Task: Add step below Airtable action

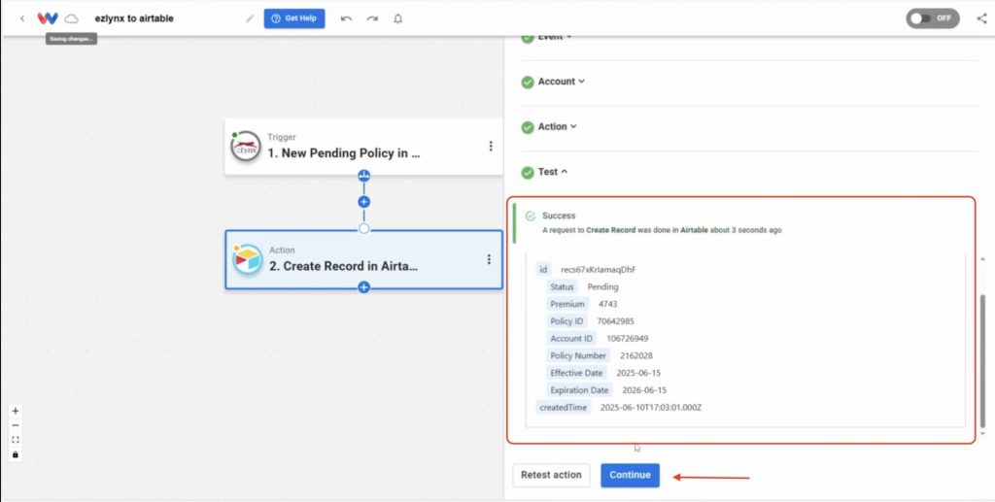Action: (363, 287)
